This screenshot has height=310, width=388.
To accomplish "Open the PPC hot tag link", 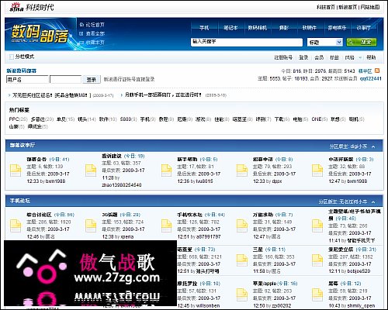I will point(14,119).
